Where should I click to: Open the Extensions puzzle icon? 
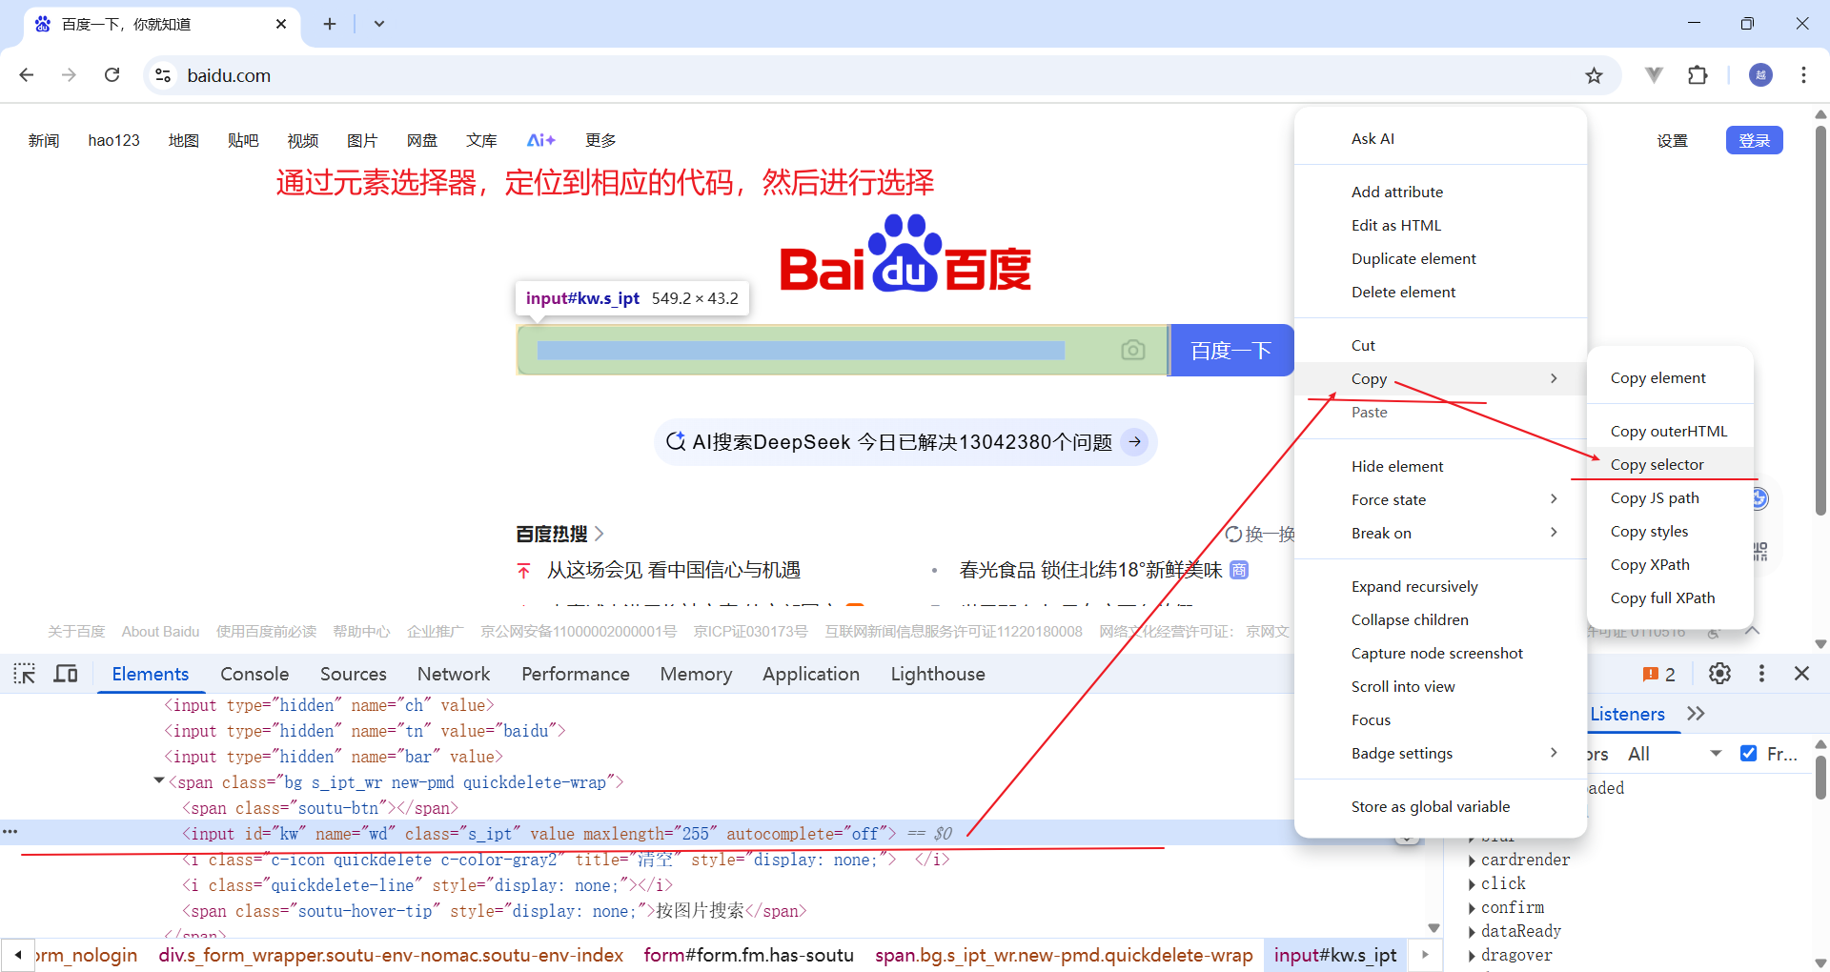click(1698, 75)
